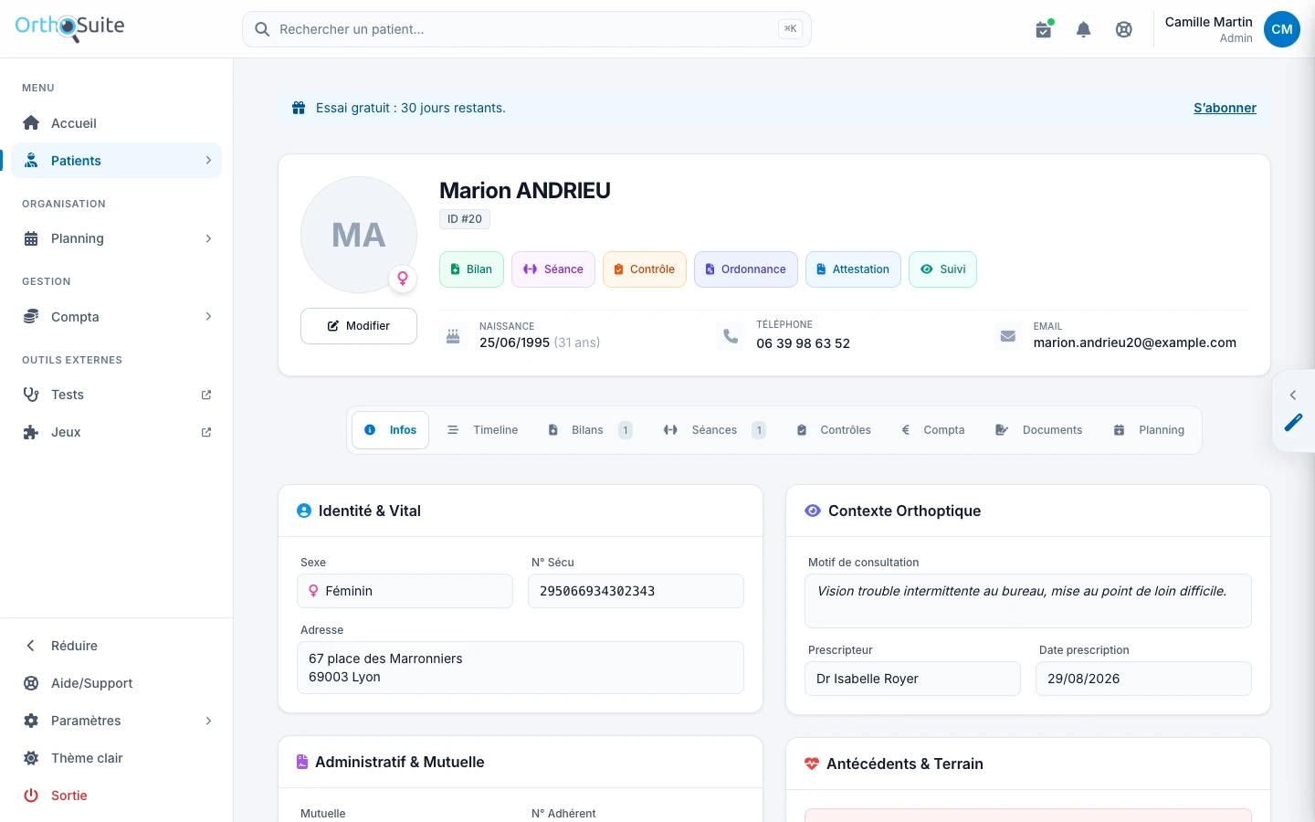Screen dimensions: 1315x822
Task: Collapse sidebar with Réduire
Action: click(x=117, y=646)
